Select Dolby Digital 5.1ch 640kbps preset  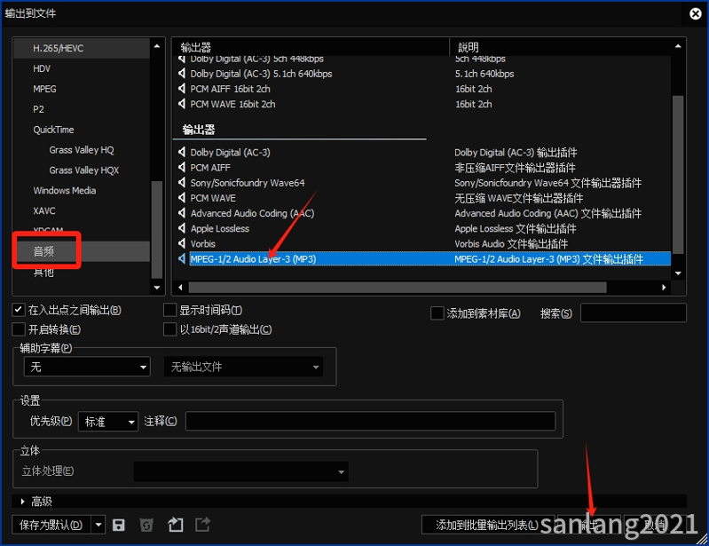tap(421, 74)
